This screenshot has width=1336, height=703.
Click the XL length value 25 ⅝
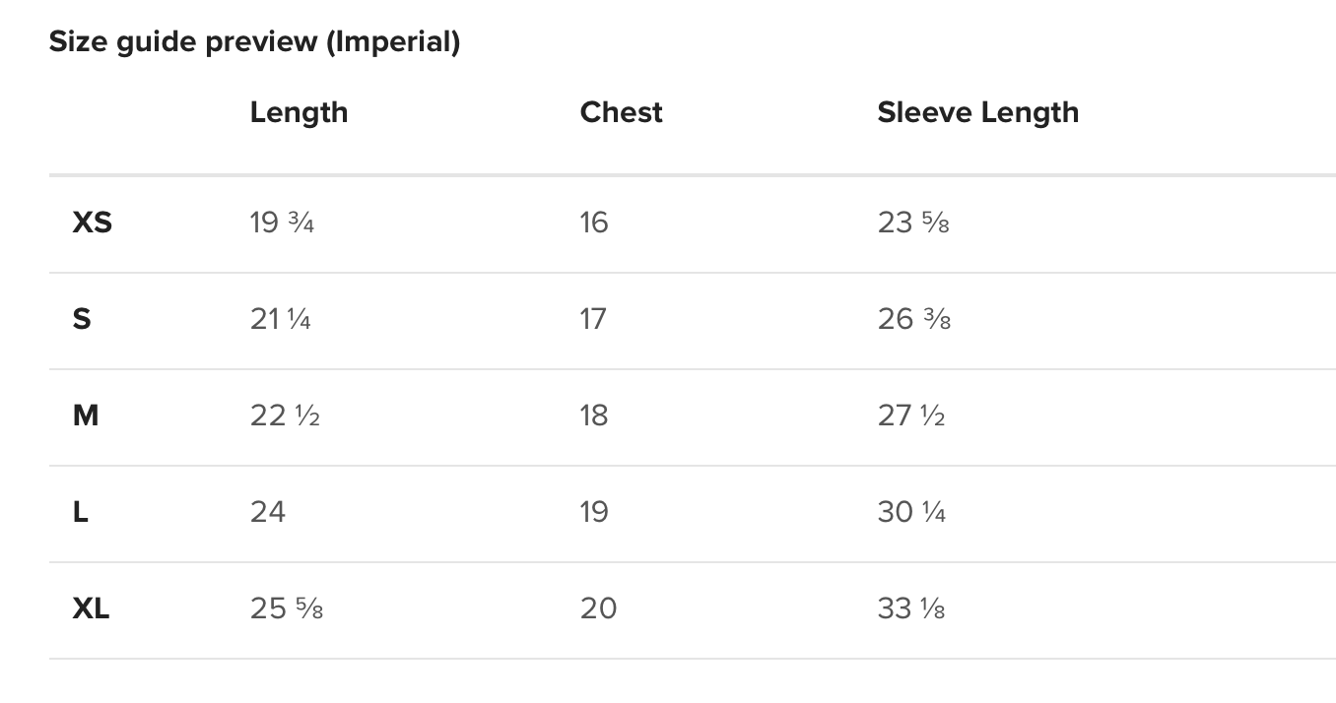[x=287, y=608]
